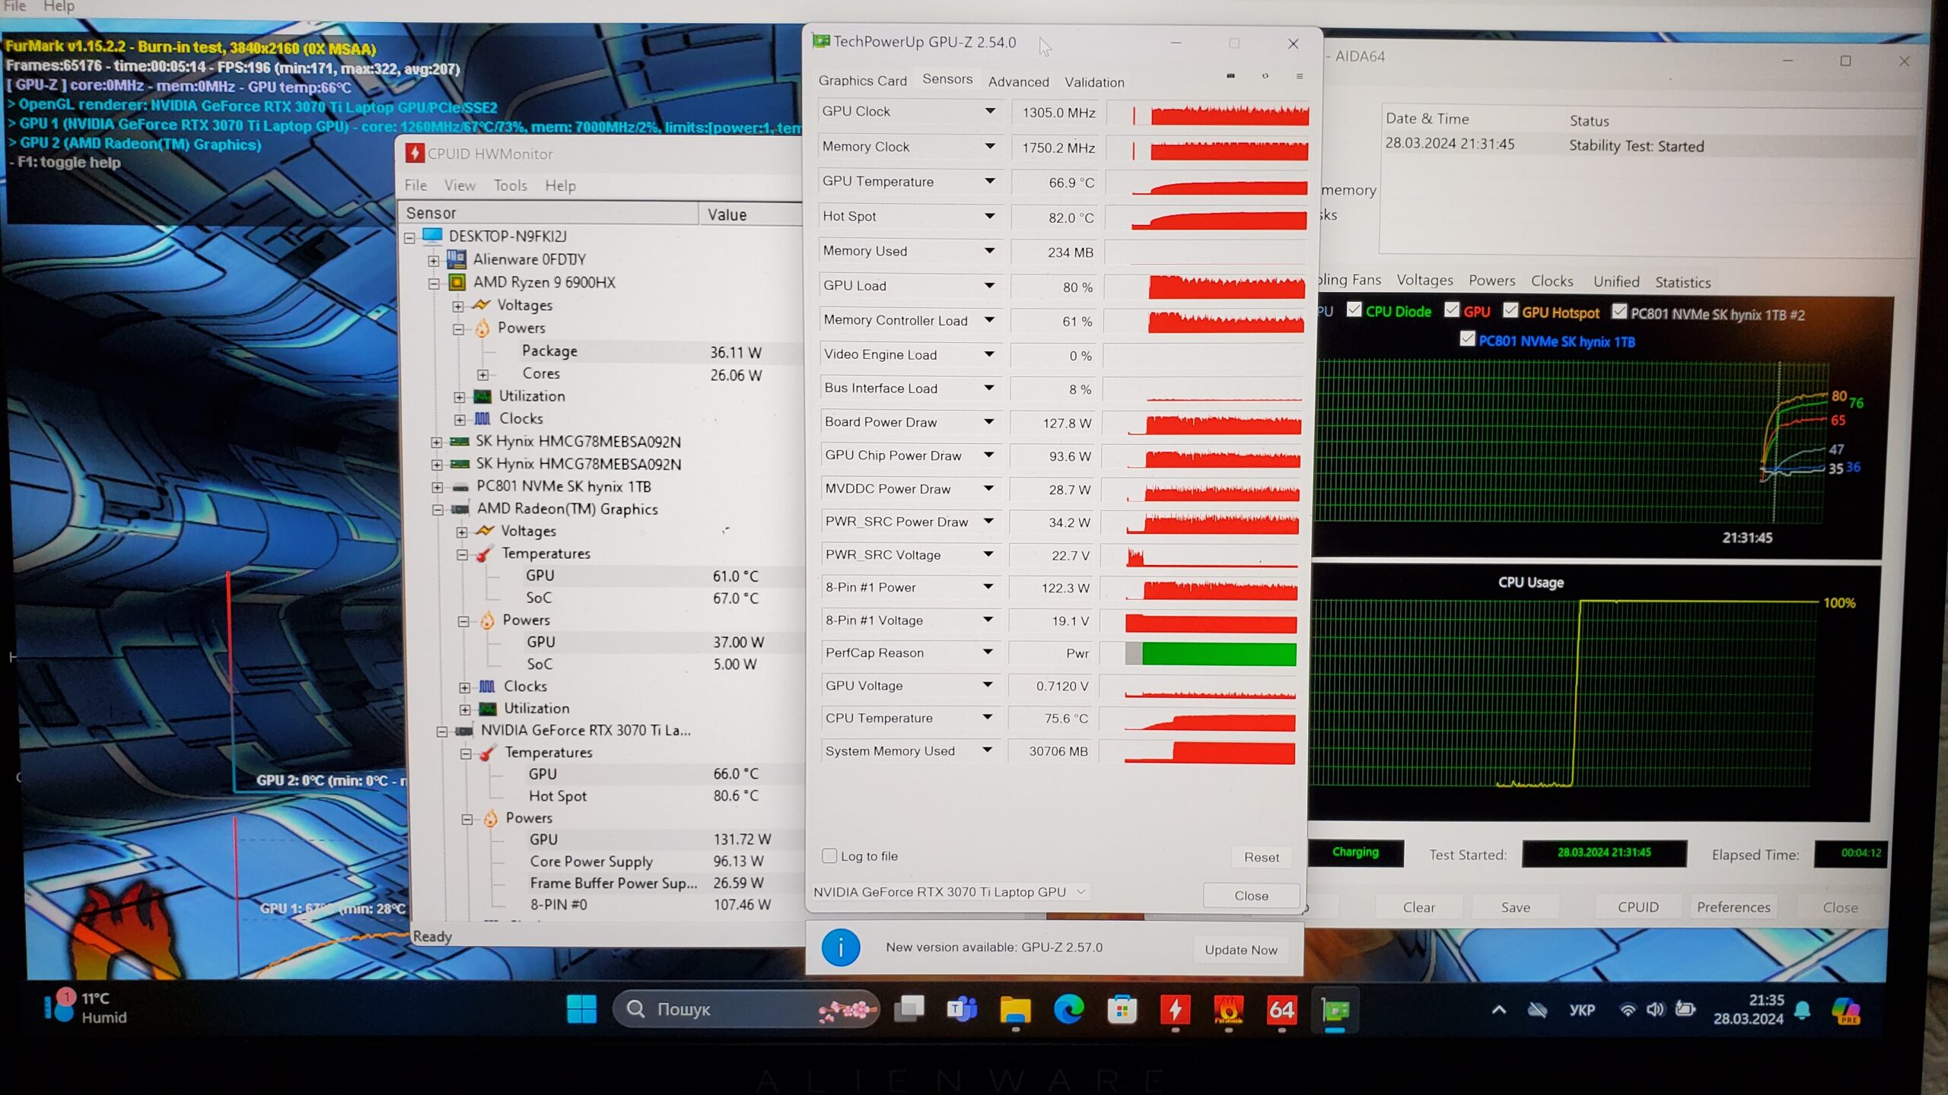This screenshot has width=1948, height=1095.
Task: Collapse AMD Ryzen 9 6900HX tree node
Action: 434,284
